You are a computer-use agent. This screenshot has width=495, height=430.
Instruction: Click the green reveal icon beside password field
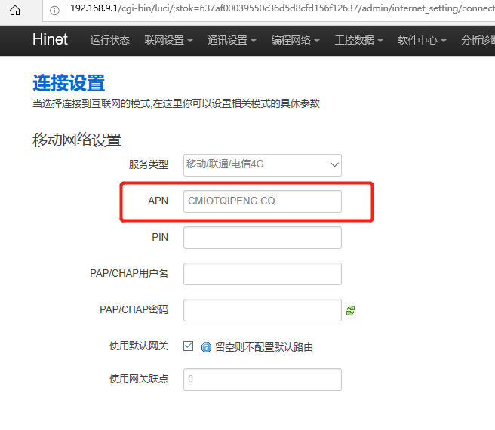350,310
